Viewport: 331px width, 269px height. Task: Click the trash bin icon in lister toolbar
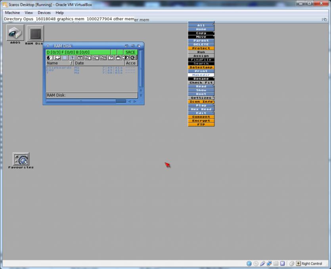click(x=118, y=58)
